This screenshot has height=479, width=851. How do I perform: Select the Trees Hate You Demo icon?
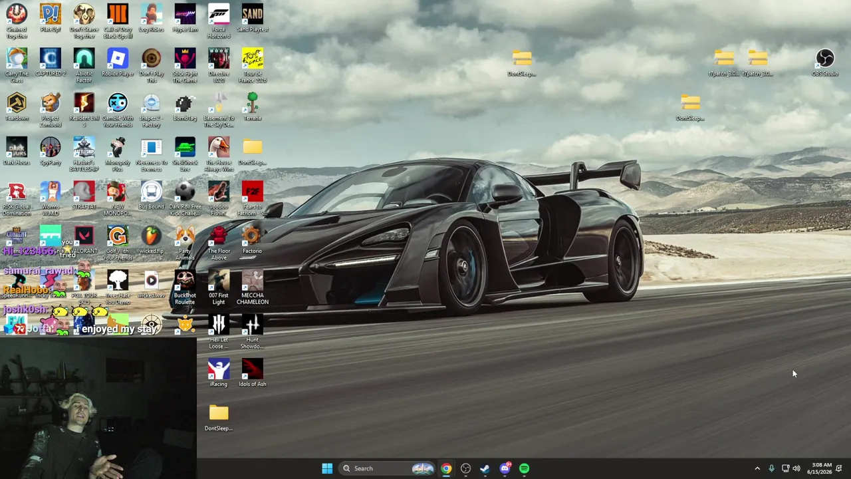pyautogui.click(x=118, y=287)
